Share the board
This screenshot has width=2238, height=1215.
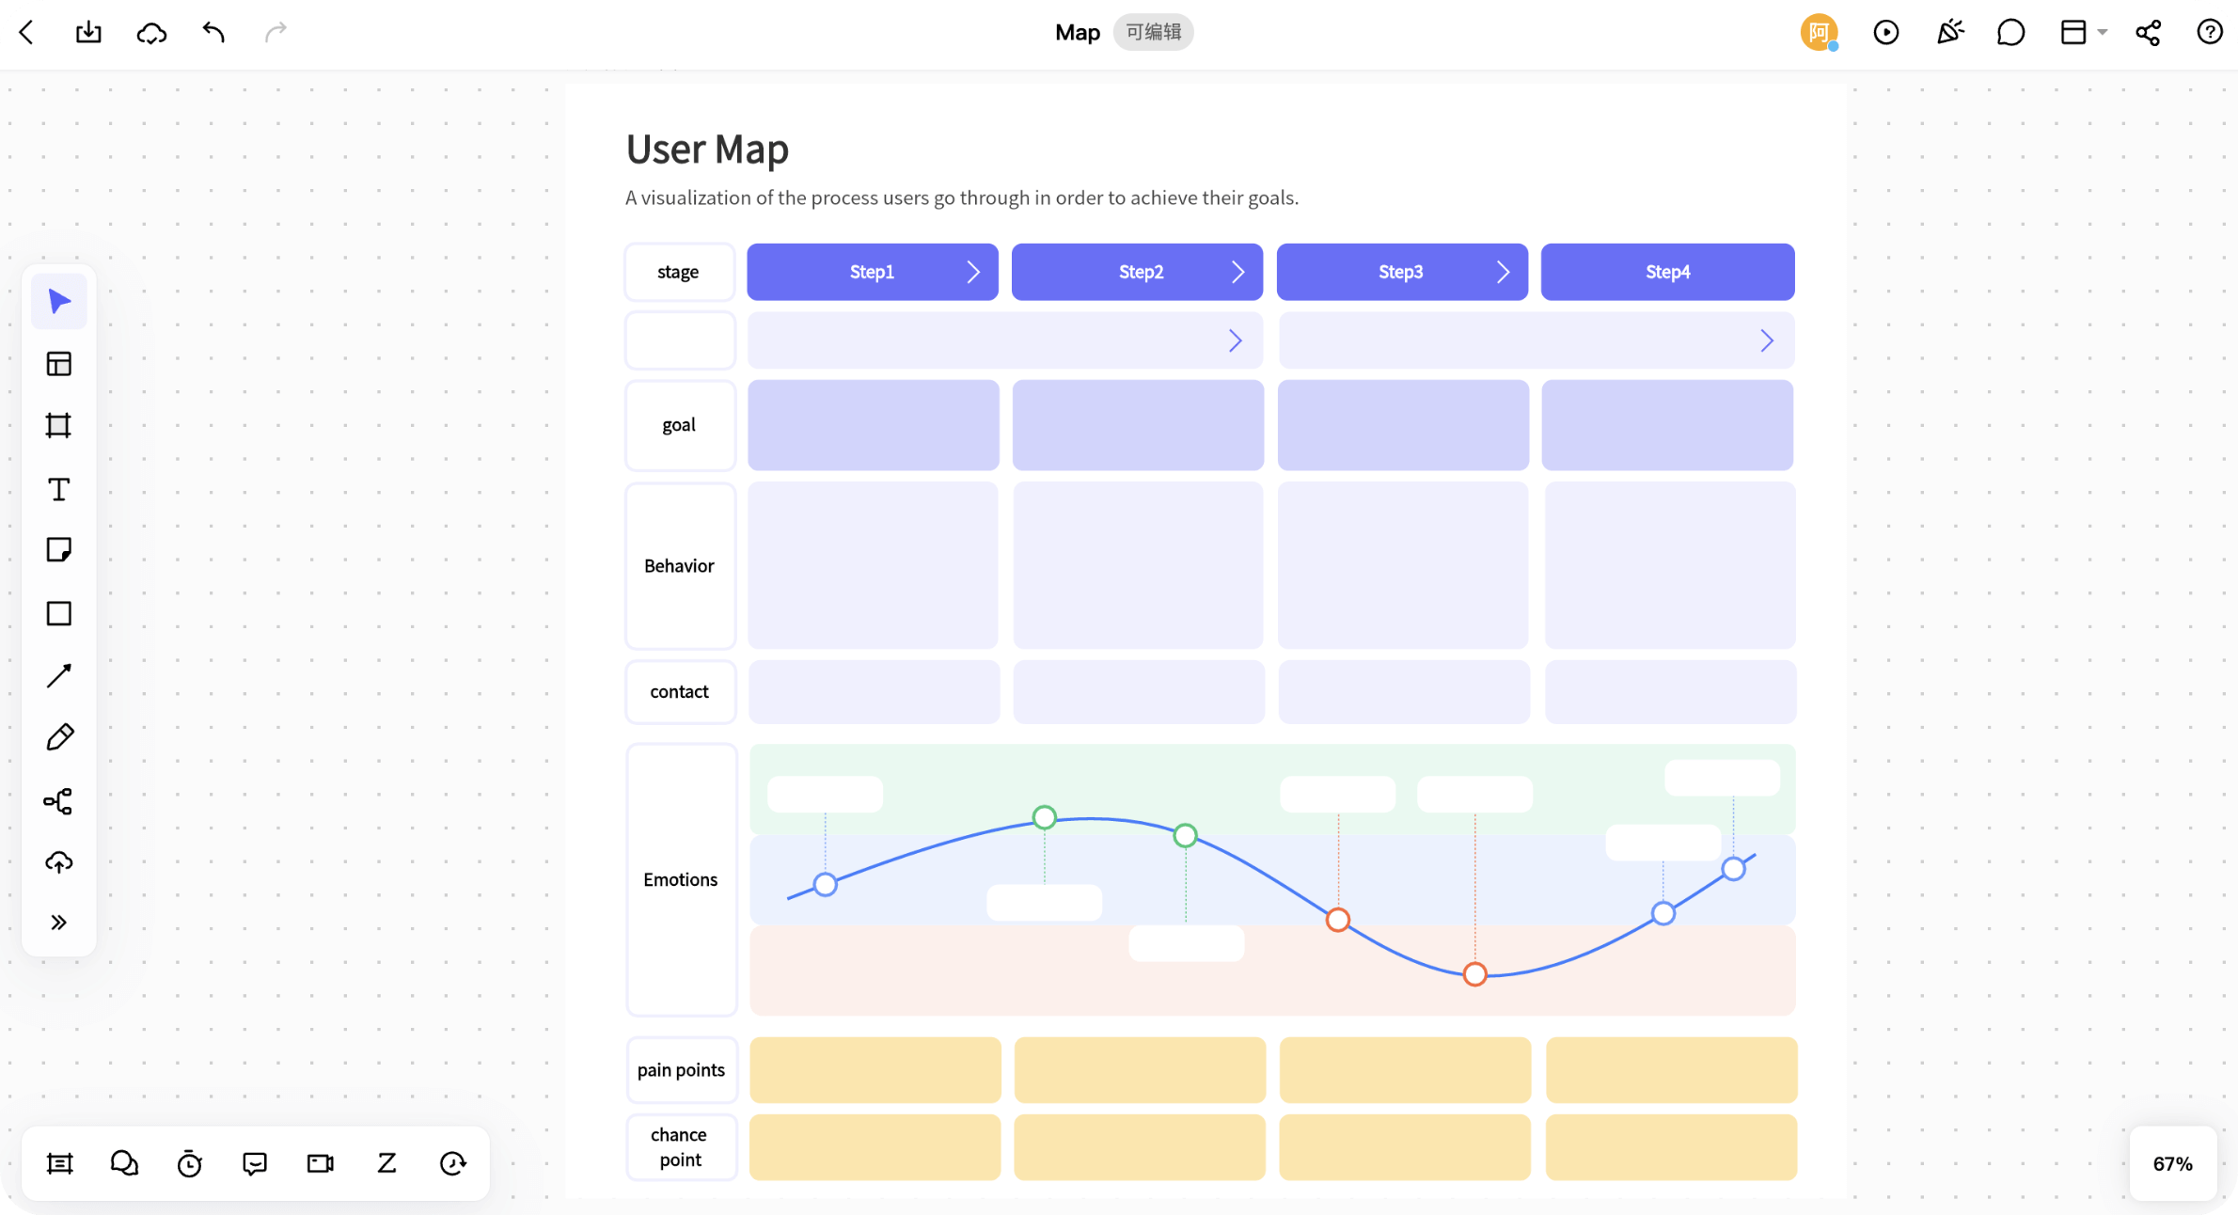2148,32
